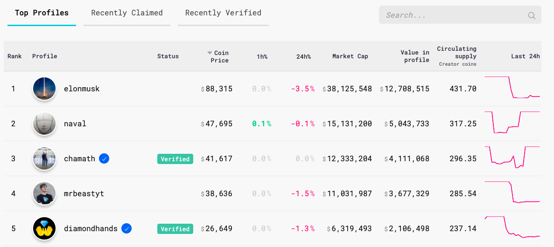Click the Verified badge in diamondhands' row
554x247 pixels.
175,229
